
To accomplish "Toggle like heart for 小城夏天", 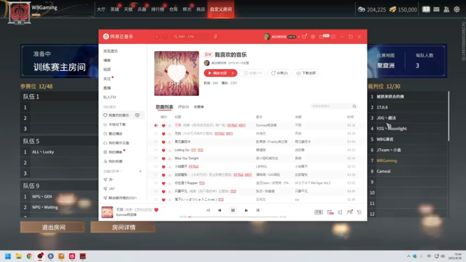I will pyautogui.click(x=164, y=167).
